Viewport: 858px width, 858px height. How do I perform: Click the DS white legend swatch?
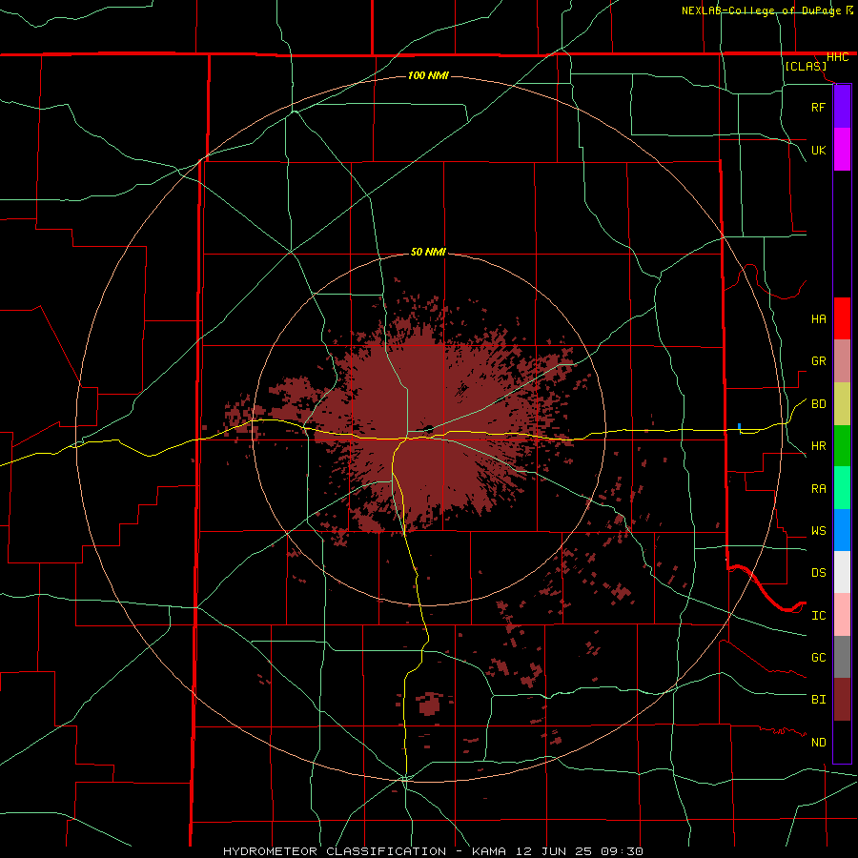pyautogui.click(x=842, y=572)
